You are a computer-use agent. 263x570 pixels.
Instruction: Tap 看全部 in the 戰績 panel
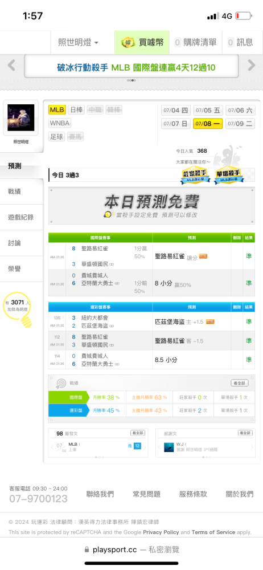click(x=240, y=383)
